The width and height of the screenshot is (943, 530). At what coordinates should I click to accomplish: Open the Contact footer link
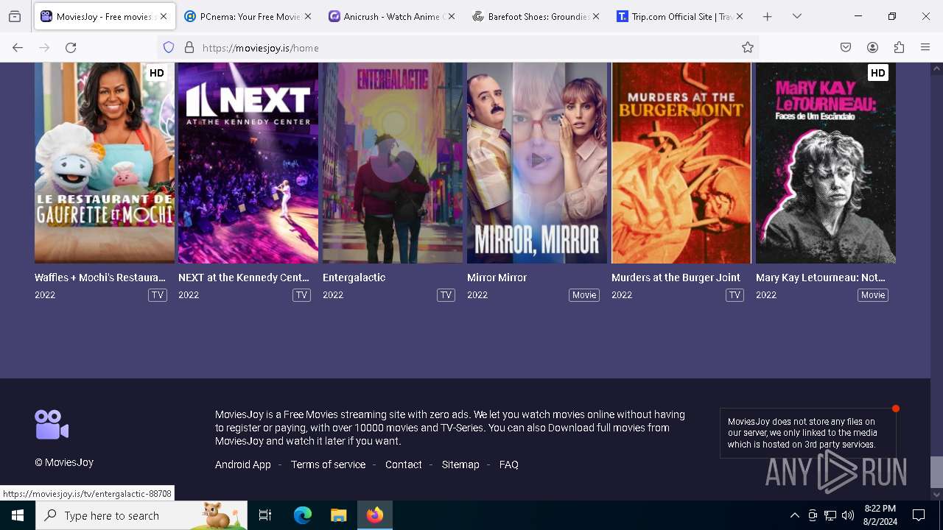pyautogui.click(x=404, y=464)
